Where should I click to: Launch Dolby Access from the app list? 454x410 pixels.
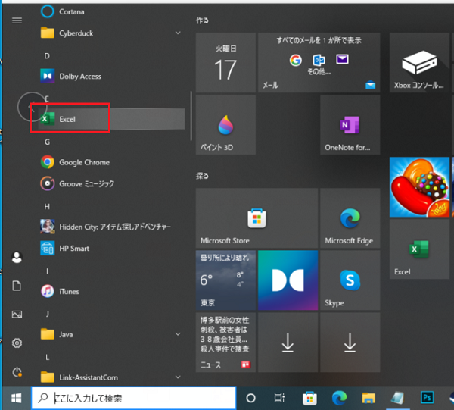(111, 76)
